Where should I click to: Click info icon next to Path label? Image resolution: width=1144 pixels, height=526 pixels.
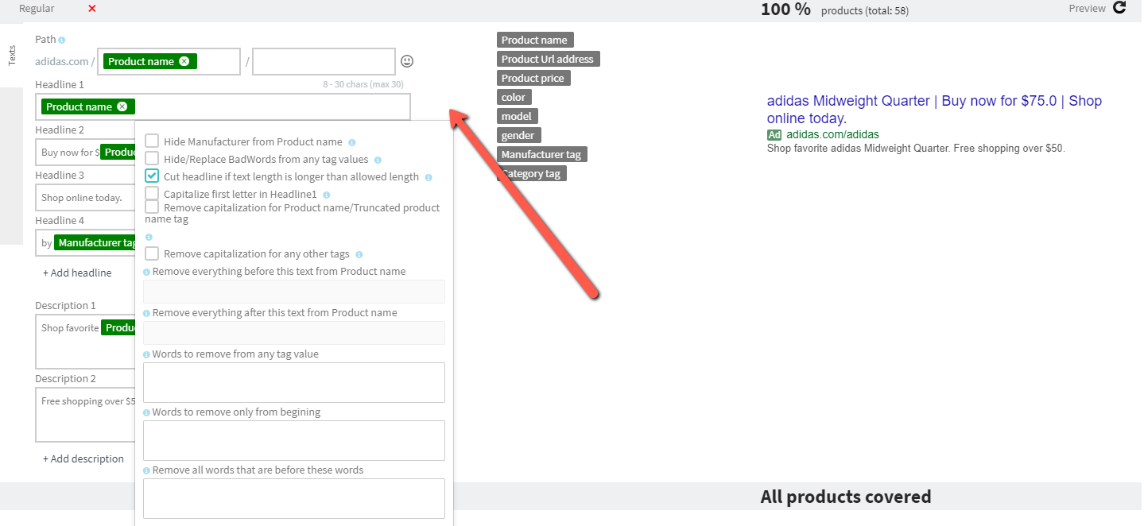point(62,40)
